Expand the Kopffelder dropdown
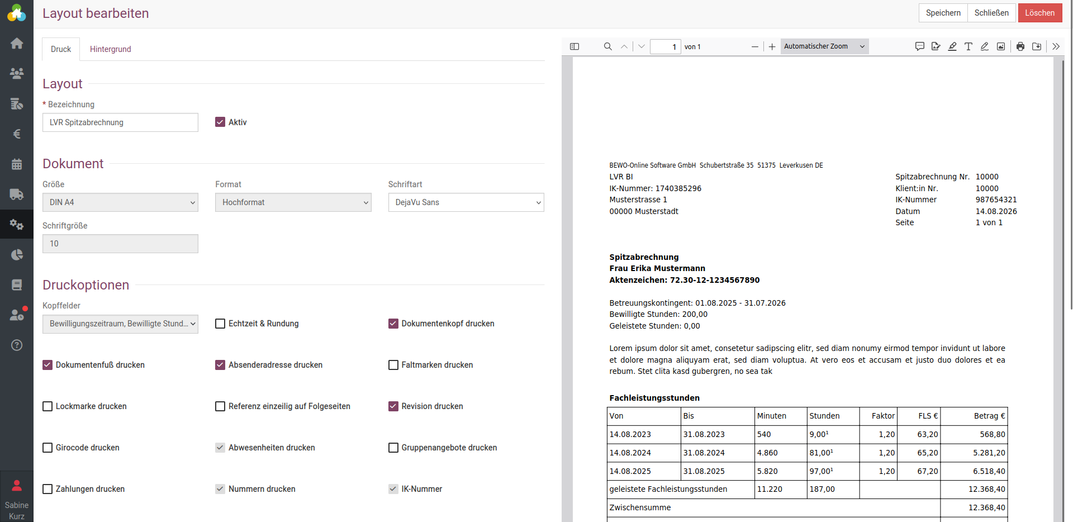The width and height of the screenshot is (1073, 522). tap(120, 324)
